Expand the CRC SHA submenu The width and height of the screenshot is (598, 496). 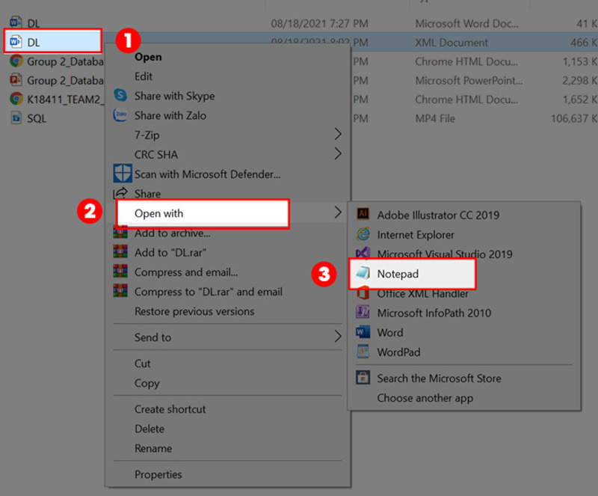click(x=155, y=154)
